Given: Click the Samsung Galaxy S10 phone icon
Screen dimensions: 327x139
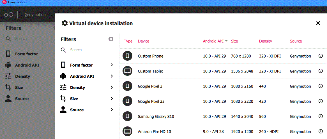Looking at the screenshot, I should [x=127, y=116].
